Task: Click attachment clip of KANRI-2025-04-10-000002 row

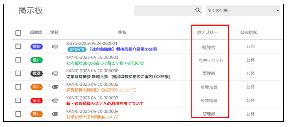Action: 55,87
